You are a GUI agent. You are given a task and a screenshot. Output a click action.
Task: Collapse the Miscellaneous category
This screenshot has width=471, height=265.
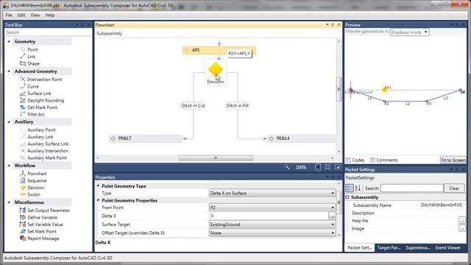coord(9,202)
